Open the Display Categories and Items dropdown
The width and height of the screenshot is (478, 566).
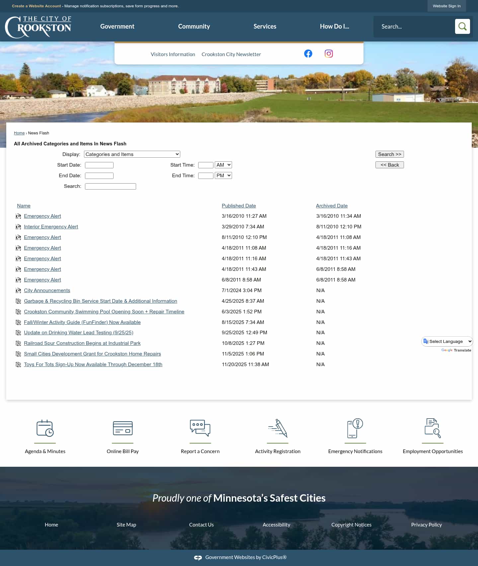[x=132, y=154]
